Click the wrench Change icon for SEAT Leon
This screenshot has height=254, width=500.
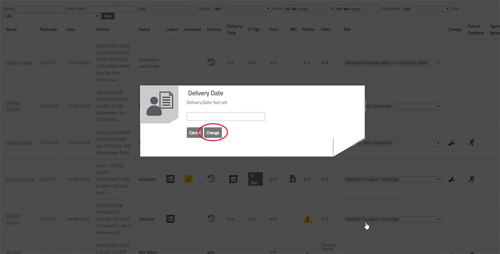pyautogui.click(x=452, y=143)
